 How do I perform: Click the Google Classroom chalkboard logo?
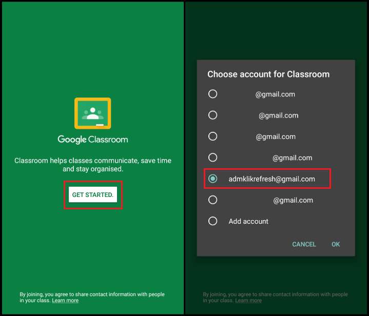click(x=93, y=113)
